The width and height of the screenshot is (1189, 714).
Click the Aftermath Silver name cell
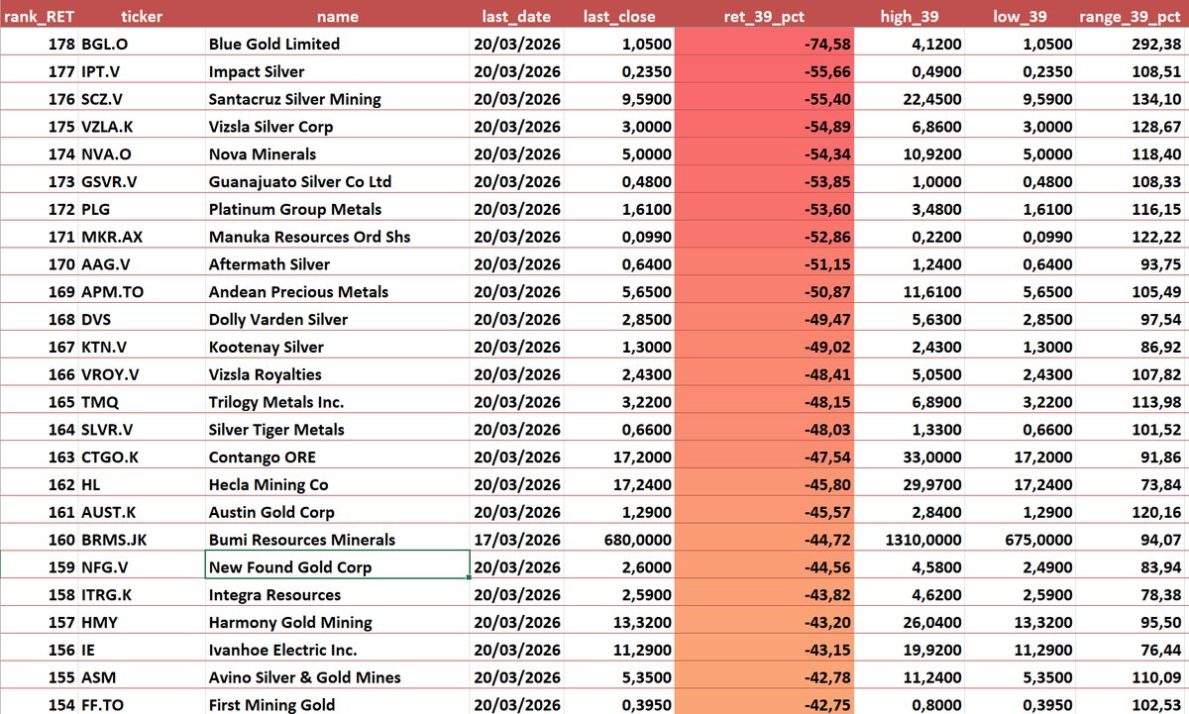pyautogui.click(x=337, y=264)
